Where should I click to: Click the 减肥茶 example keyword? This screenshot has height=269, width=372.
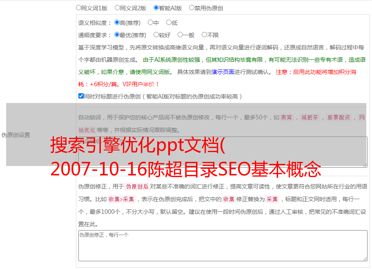pyautogui.click(x=310, y=117)
